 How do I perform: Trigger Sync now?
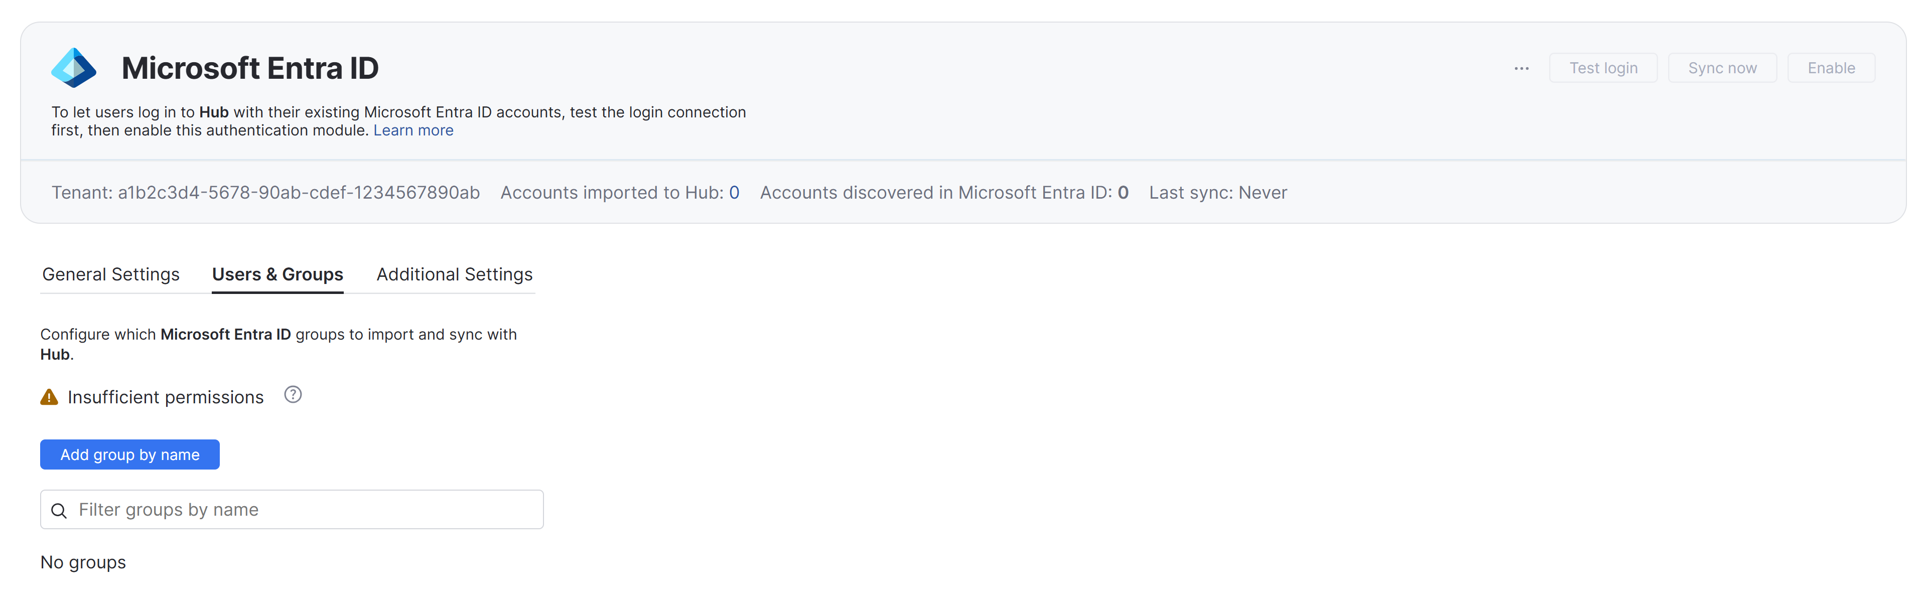point(1722,67)
